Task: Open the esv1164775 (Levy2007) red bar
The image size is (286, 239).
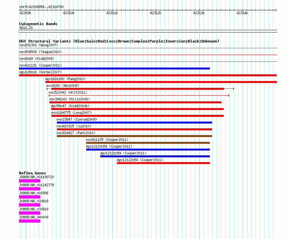Action: 138,116
